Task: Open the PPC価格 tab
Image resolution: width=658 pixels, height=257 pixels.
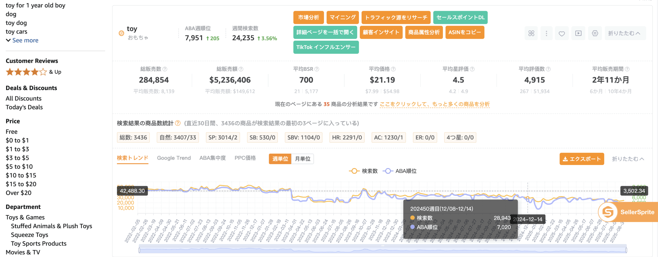Action: (x=245, y=158)
